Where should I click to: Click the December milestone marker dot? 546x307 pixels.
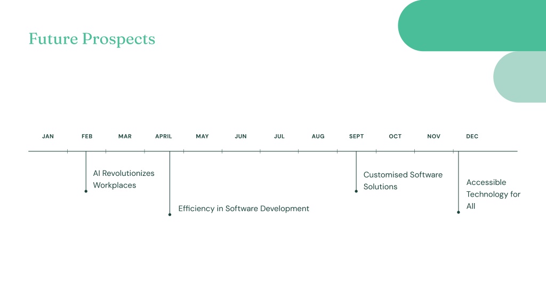tap(459, 212)
